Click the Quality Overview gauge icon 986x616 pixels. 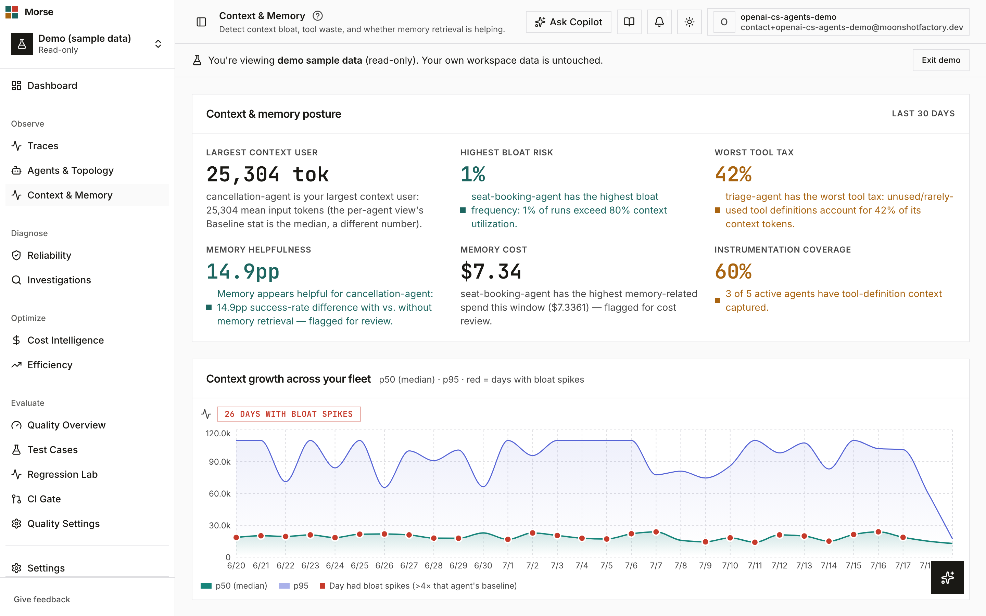16,425
